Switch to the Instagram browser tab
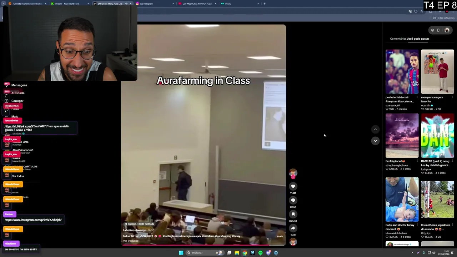This screenshot has height=257, width=457. click(155, 4)
